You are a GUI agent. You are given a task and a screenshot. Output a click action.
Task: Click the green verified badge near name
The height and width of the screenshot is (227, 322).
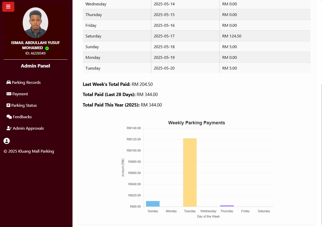47,48
